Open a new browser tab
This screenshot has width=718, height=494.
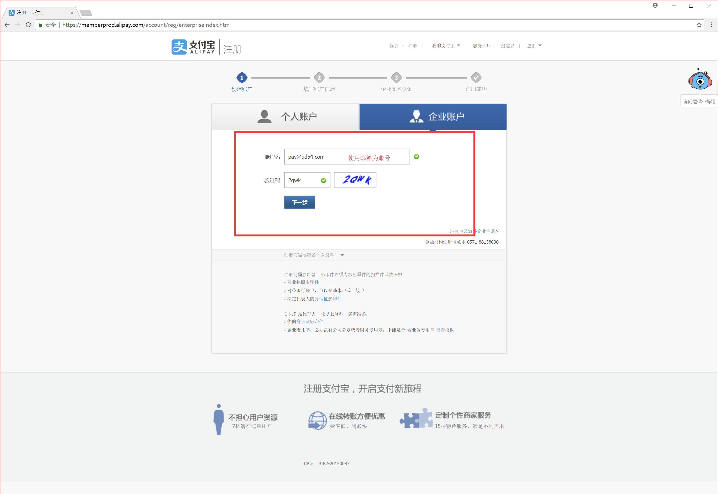[x=86, y=13]
